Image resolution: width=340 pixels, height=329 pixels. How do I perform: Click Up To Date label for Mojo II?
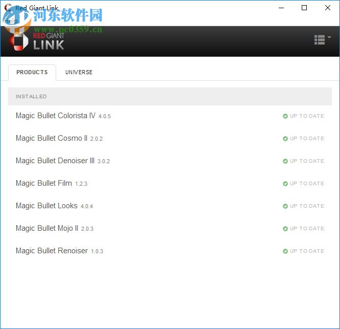307,229
